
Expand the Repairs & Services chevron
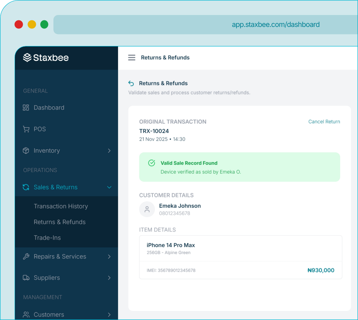(109, 257)
